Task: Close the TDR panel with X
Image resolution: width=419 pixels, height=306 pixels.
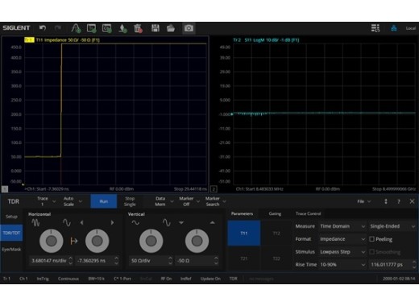Action: [412, 201]
